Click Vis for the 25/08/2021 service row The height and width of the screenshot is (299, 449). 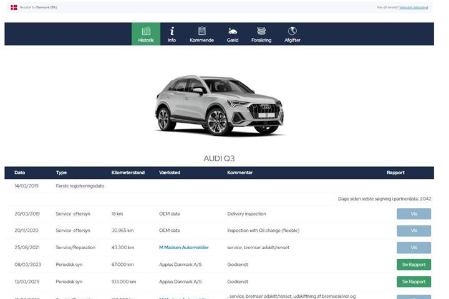coord(413,247)
